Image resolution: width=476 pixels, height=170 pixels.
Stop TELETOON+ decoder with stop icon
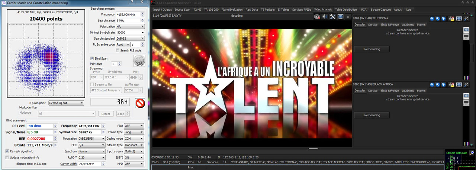[432, 18]
